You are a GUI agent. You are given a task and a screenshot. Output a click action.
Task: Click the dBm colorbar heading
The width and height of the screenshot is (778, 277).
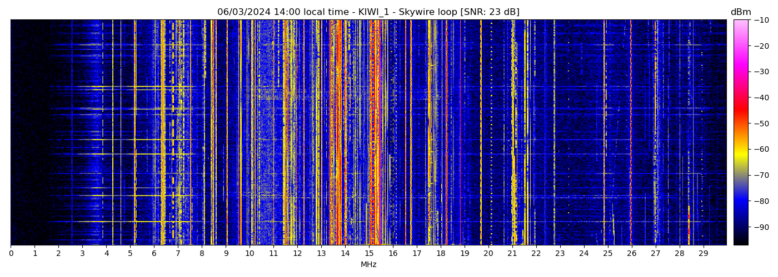coord(740,12)
